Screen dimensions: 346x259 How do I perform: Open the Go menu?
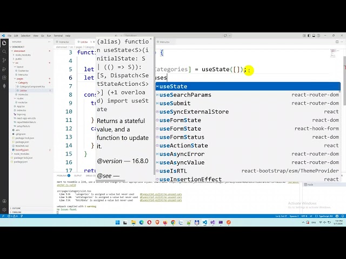click(x=42, y=36)
